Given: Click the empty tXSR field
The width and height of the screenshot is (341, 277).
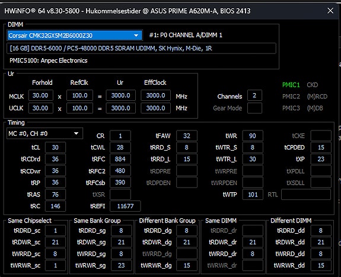Looking at the screenshot, I should 120,195.
